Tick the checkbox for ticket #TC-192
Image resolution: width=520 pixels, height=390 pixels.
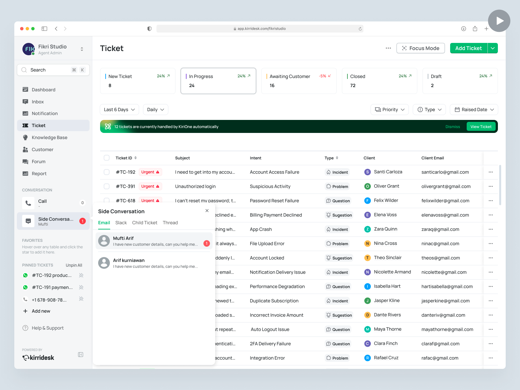click(x=107, y=172)
